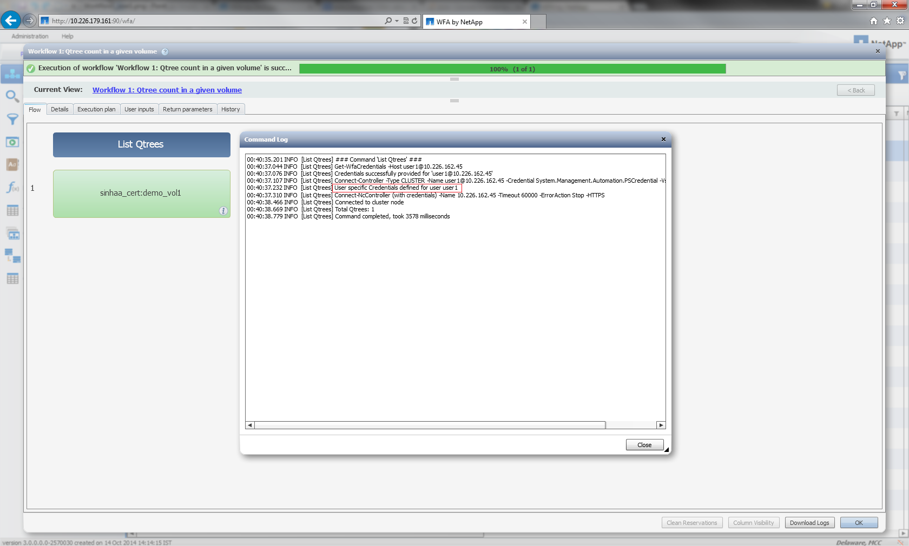Close the Command Log dialog with X

[663, 139]
